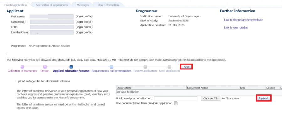
Task: Click the Collection of transcripts step label
Action: [x=22, y=71]
